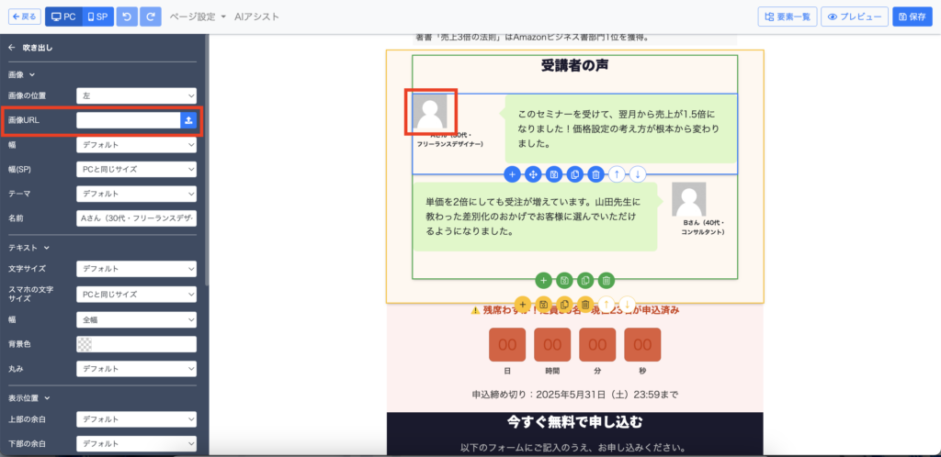Viewport: 941px width, 457px height.
Task: Move the yellow section down
Action: tap(627, 305)
